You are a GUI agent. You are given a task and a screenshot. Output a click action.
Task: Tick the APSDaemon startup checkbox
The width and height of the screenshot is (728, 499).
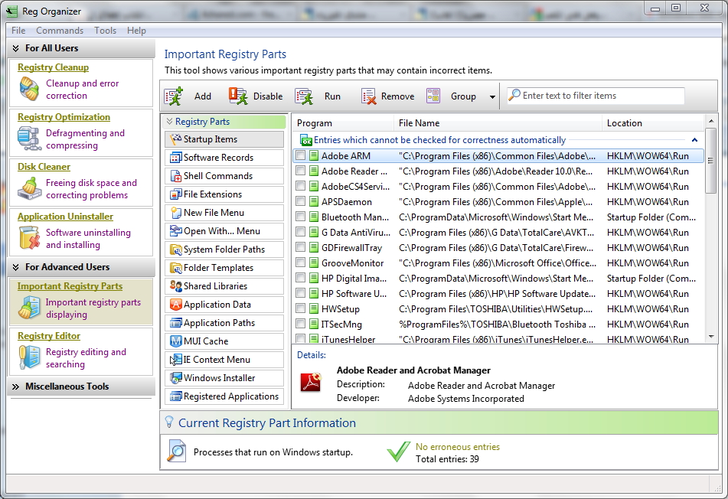pos(301,202)
